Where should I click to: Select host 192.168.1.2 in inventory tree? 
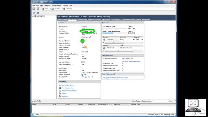41,16
